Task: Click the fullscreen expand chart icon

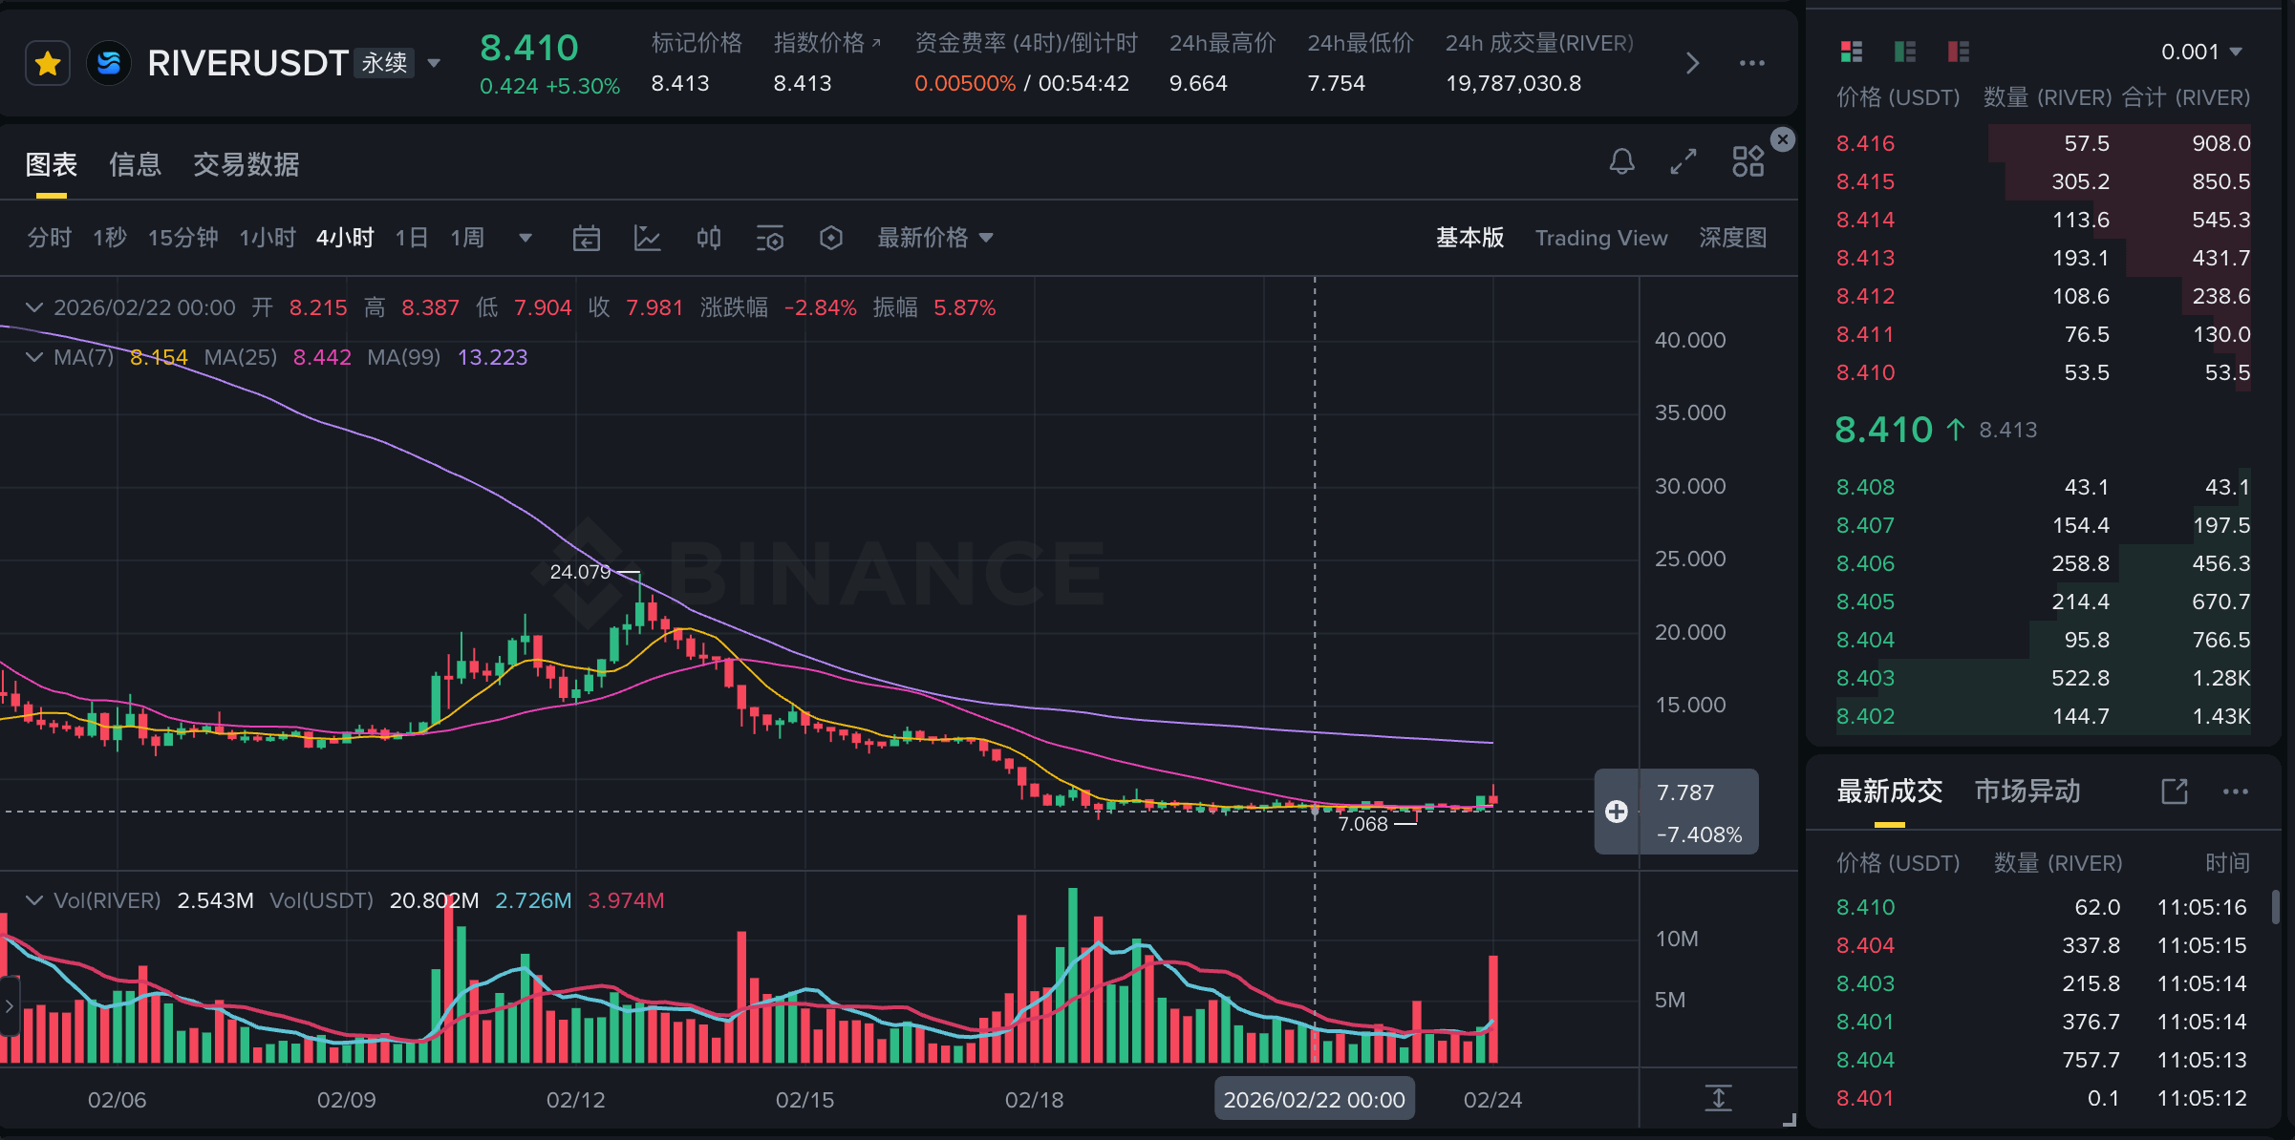Action: (1684, 161)
